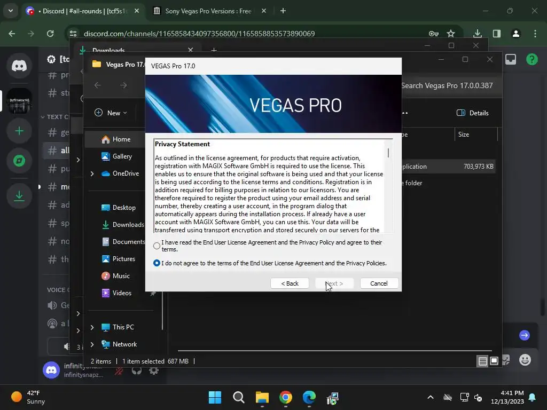
Task: Open Windows taskbar Search
Action: [239, 397]
